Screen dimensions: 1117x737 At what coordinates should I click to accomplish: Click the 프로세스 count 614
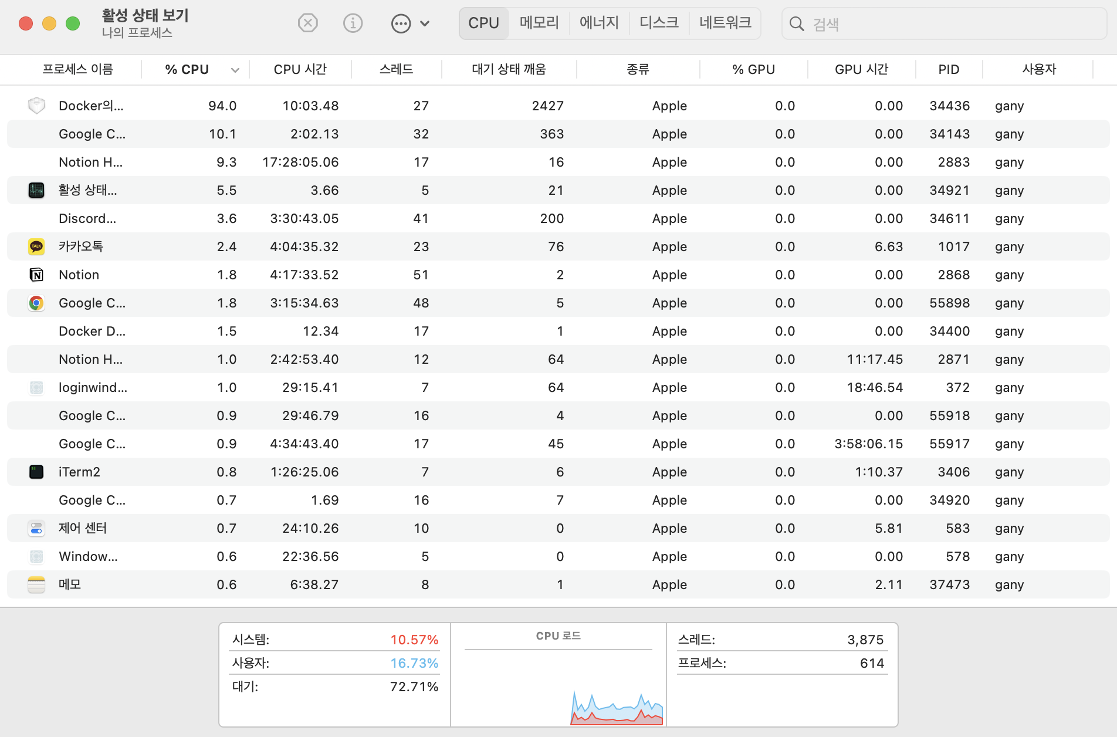[x=872, y=663]
